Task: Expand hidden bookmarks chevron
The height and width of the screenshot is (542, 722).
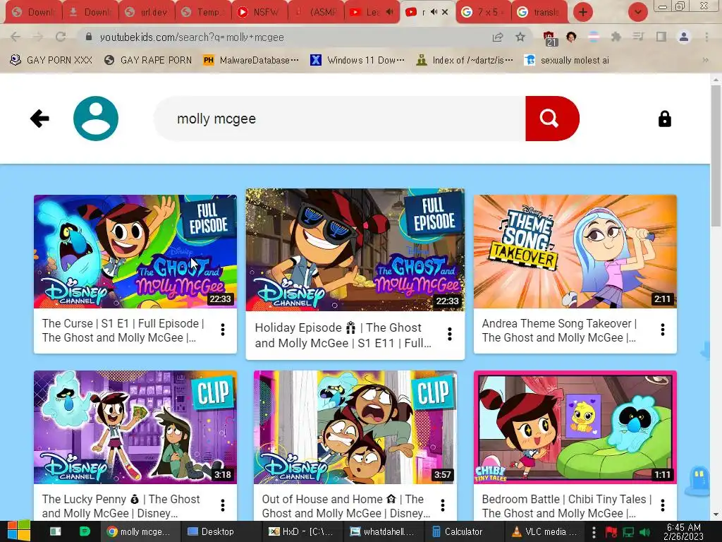Action: pos(705,60)
